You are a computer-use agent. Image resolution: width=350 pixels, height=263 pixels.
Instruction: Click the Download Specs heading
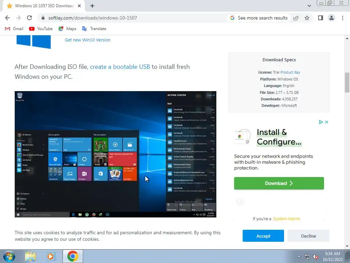point(279,60)
